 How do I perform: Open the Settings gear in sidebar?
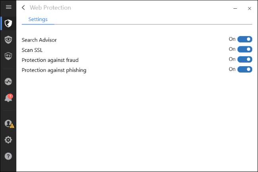[8, 140]
